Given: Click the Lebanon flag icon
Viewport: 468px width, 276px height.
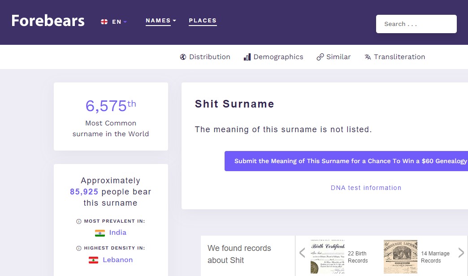Looking at the screenshot, I should tap(93, 260).
